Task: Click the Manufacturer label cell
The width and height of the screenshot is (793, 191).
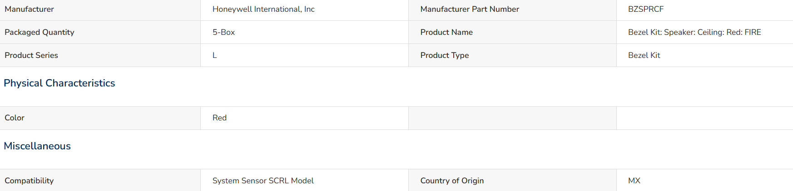Action: [100, 10]
